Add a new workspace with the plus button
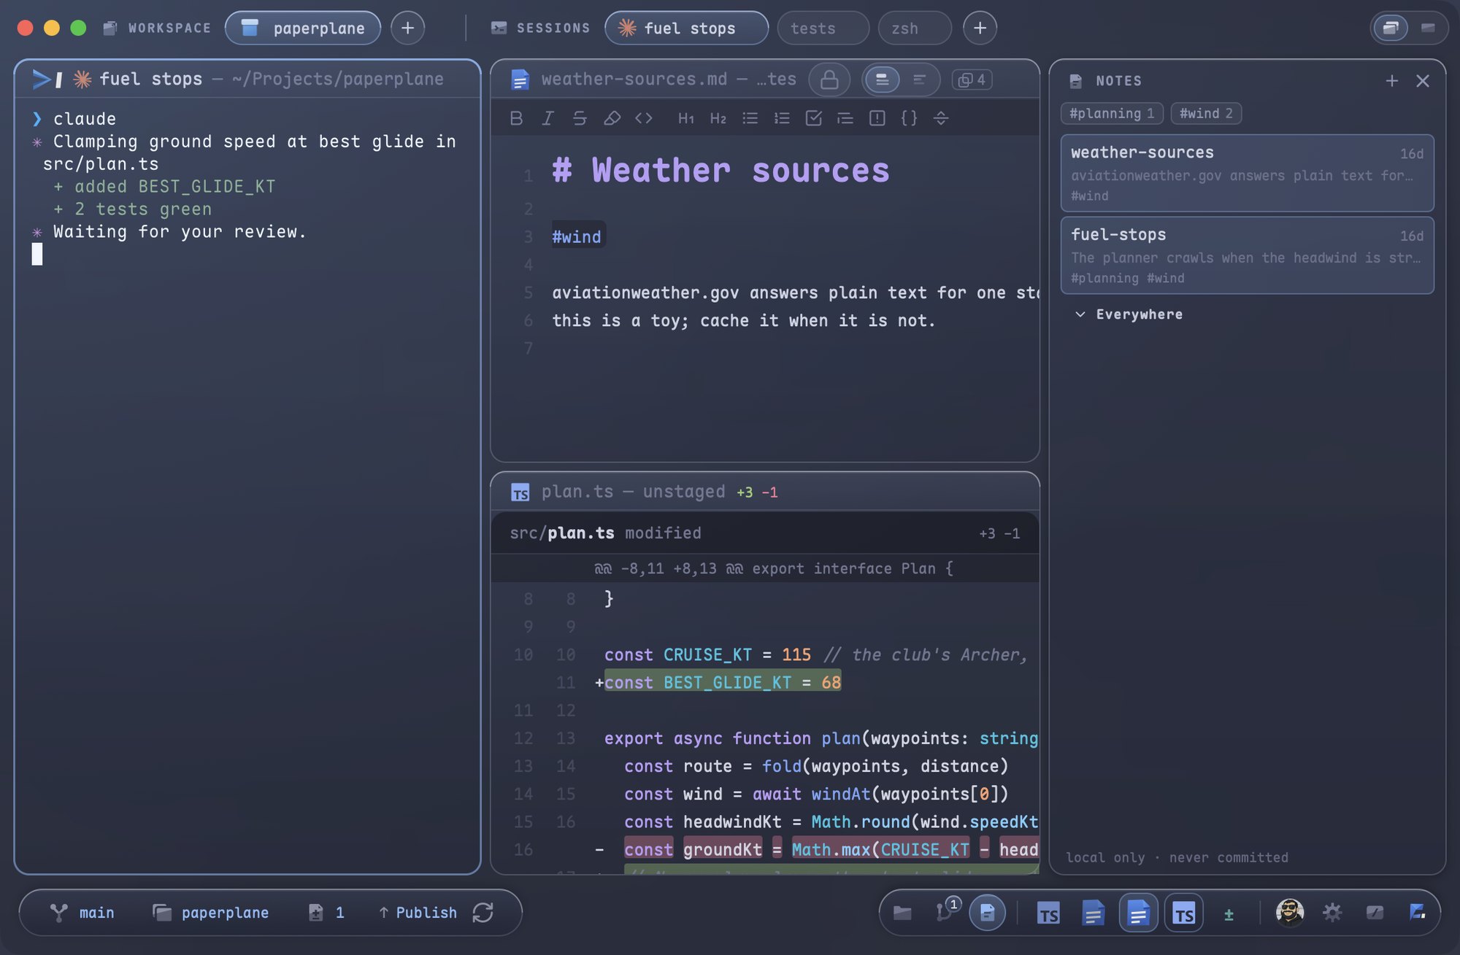This screenshot has height=955, width=1460. [x=407, y=28]
